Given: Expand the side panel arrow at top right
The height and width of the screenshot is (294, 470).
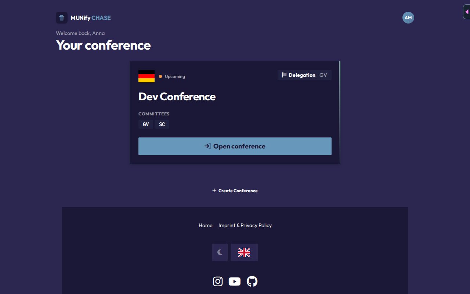Looking at the screenshot, I should pyautogui.click(x=467, y=12).
